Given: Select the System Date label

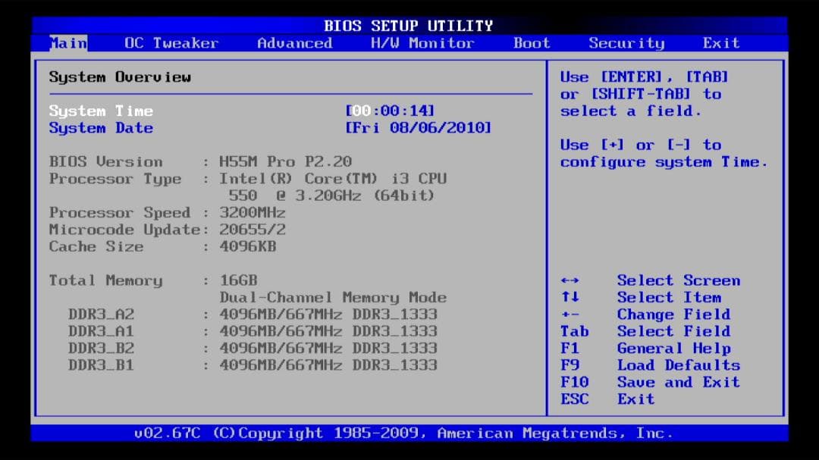Looking at the screenshot, I should (101, 128).
